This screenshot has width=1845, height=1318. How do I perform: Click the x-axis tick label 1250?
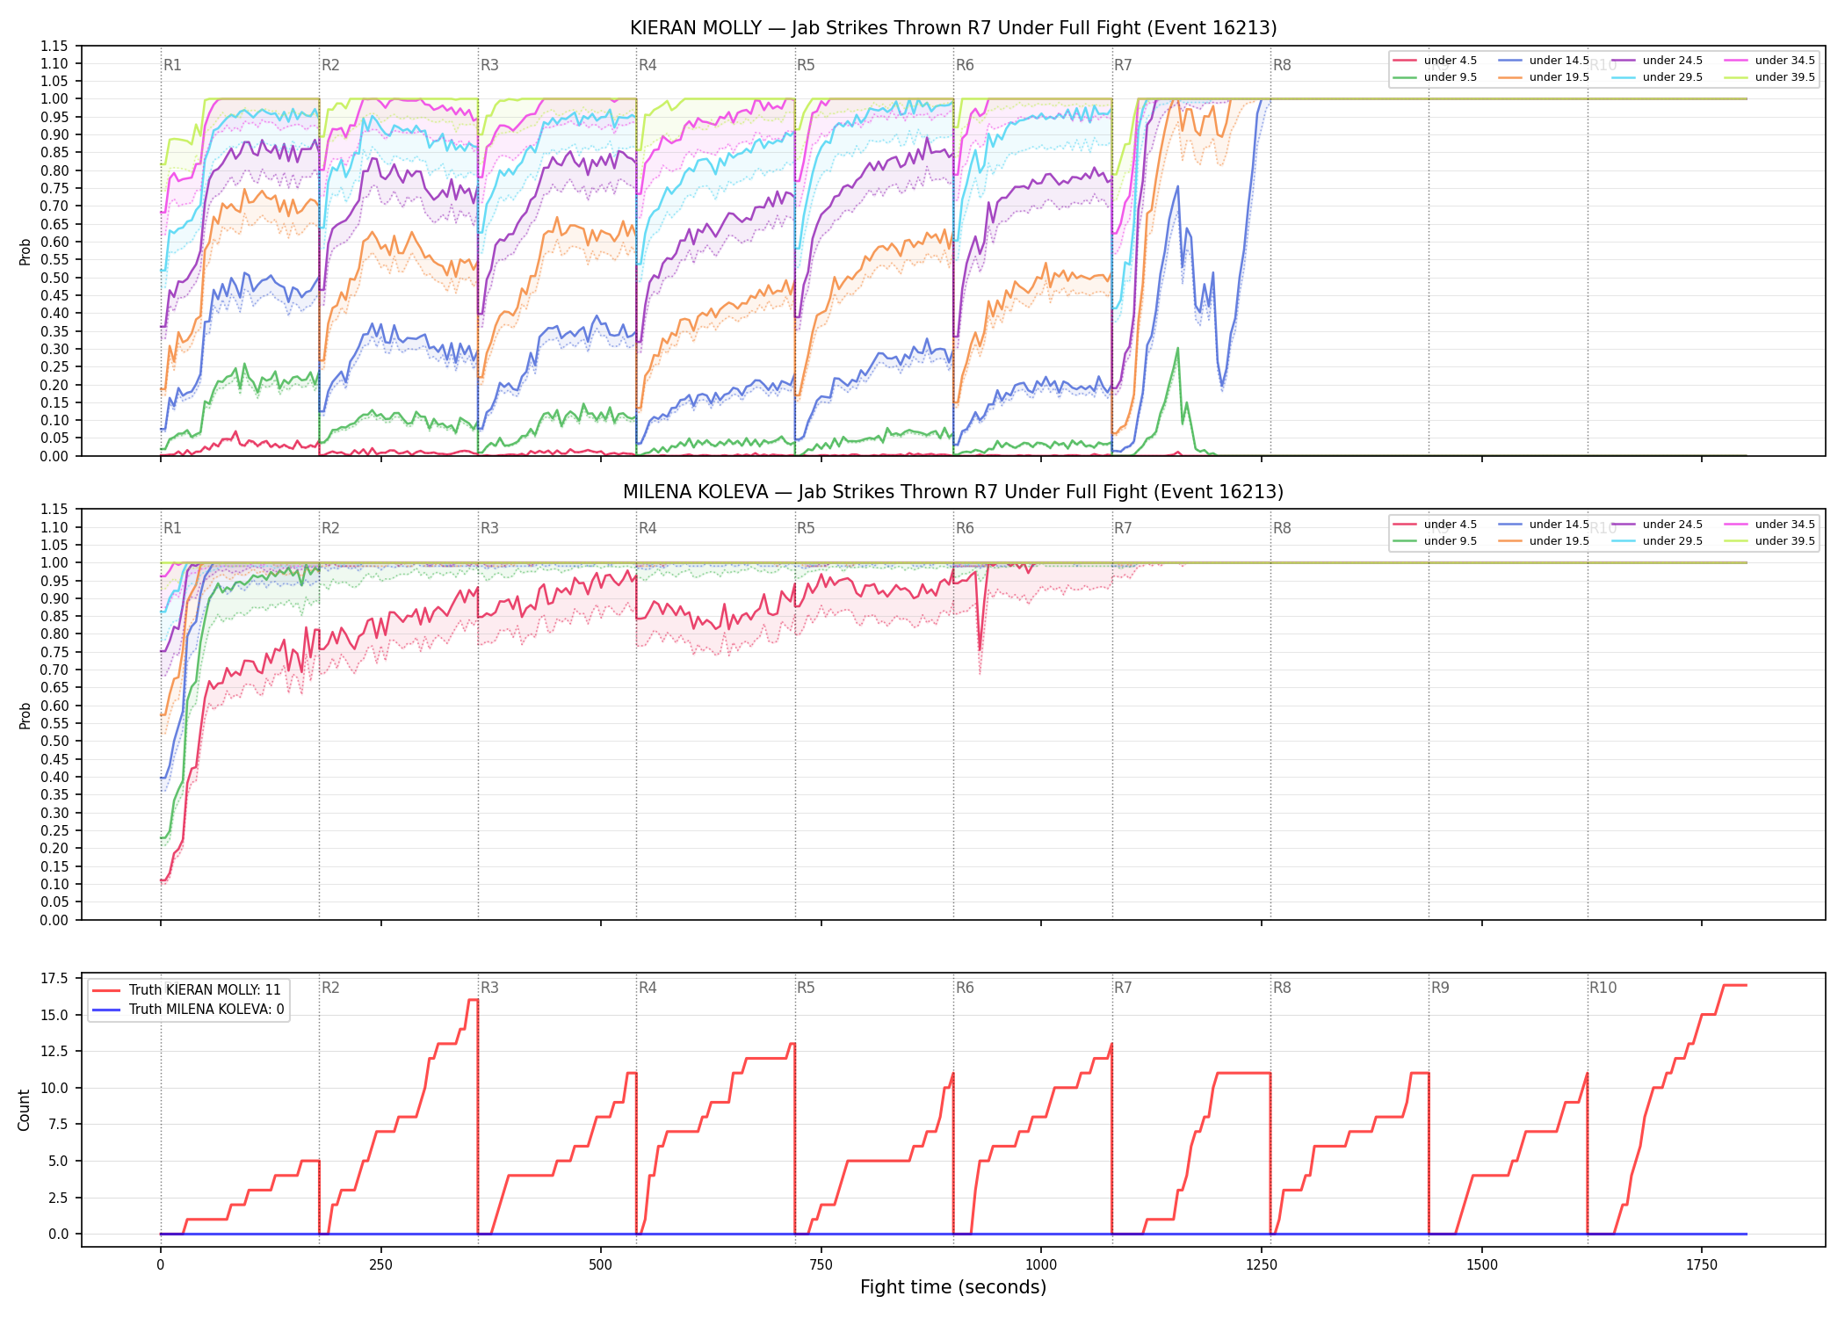[1262, 1265]
